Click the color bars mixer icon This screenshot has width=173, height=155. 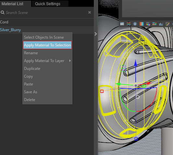click(x=154, y=24)
